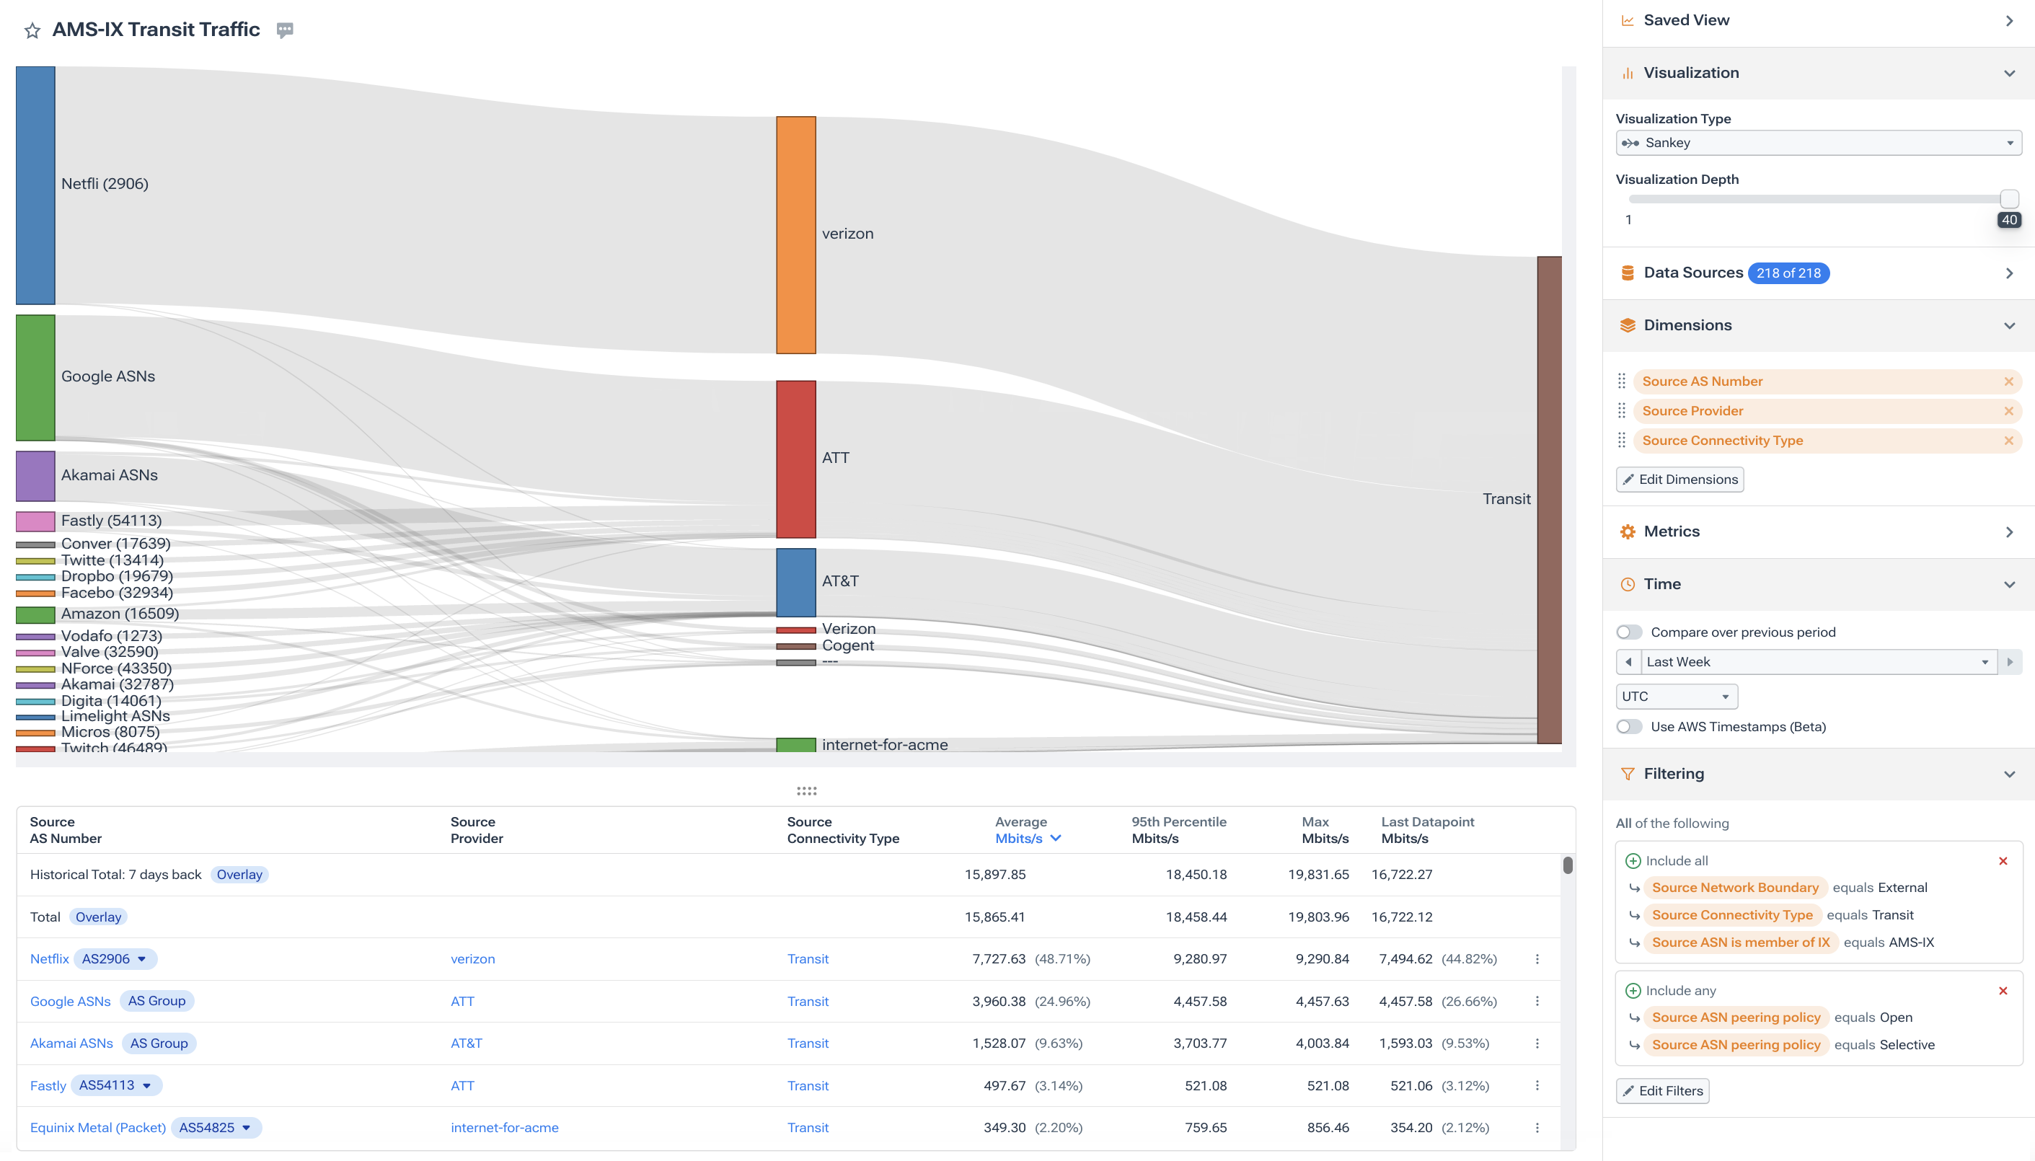Open row options menu for the Netflix row
The image size is (2035, 1161).
point(1537,959)
